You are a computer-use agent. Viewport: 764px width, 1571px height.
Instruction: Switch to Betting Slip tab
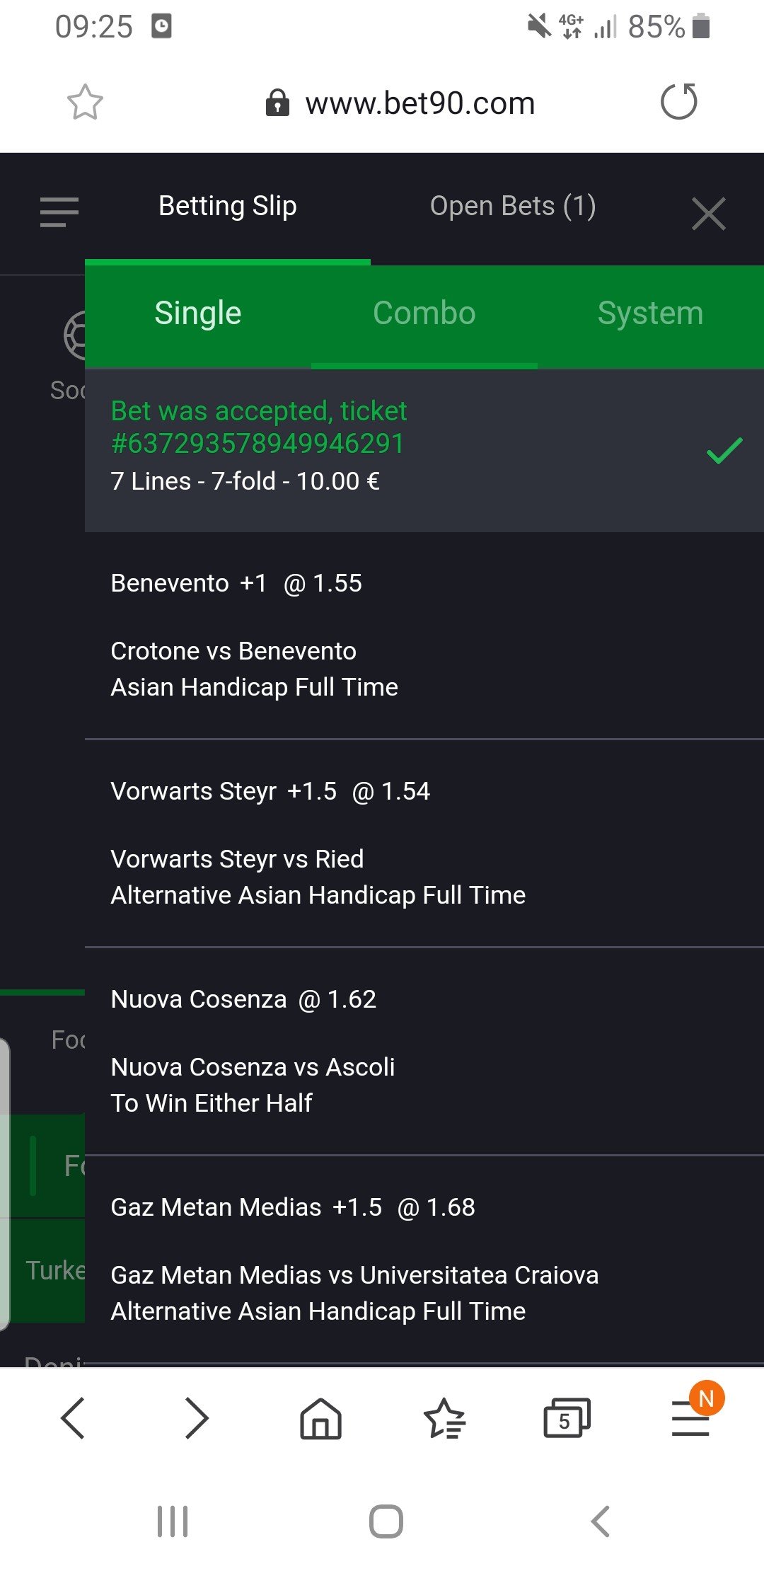pos(227,207)
